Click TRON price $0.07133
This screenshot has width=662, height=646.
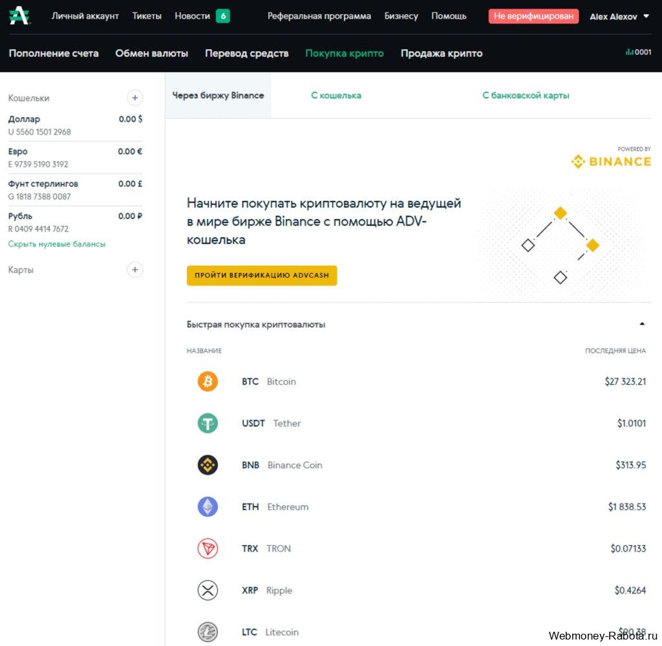click(628, 548)
